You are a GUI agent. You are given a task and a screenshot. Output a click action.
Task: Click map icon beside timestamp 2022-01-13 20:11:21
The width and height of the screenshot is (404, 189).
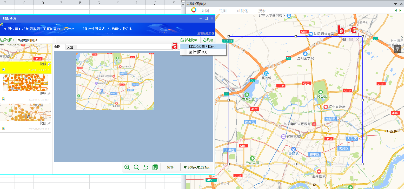3,129
